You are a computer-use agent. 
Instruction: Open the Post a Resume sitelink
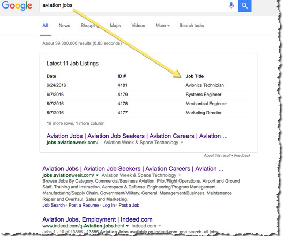(84, 205)
